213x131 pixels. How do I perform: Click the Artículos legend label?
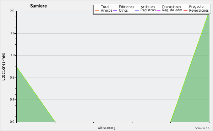(x=148, y=7)
